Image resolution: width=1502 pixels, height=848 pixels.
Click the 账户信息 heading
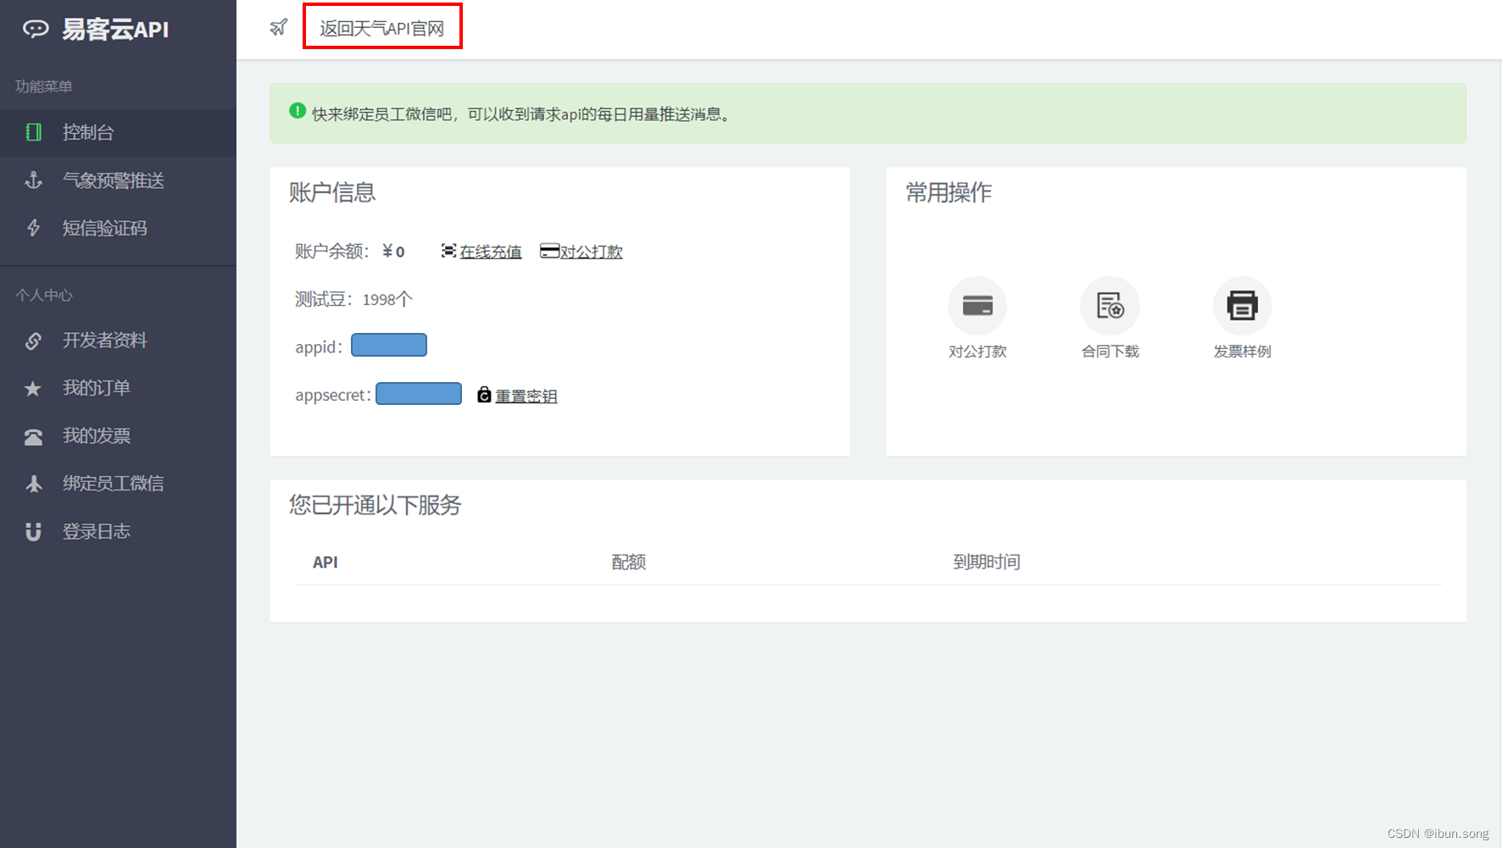332,192
